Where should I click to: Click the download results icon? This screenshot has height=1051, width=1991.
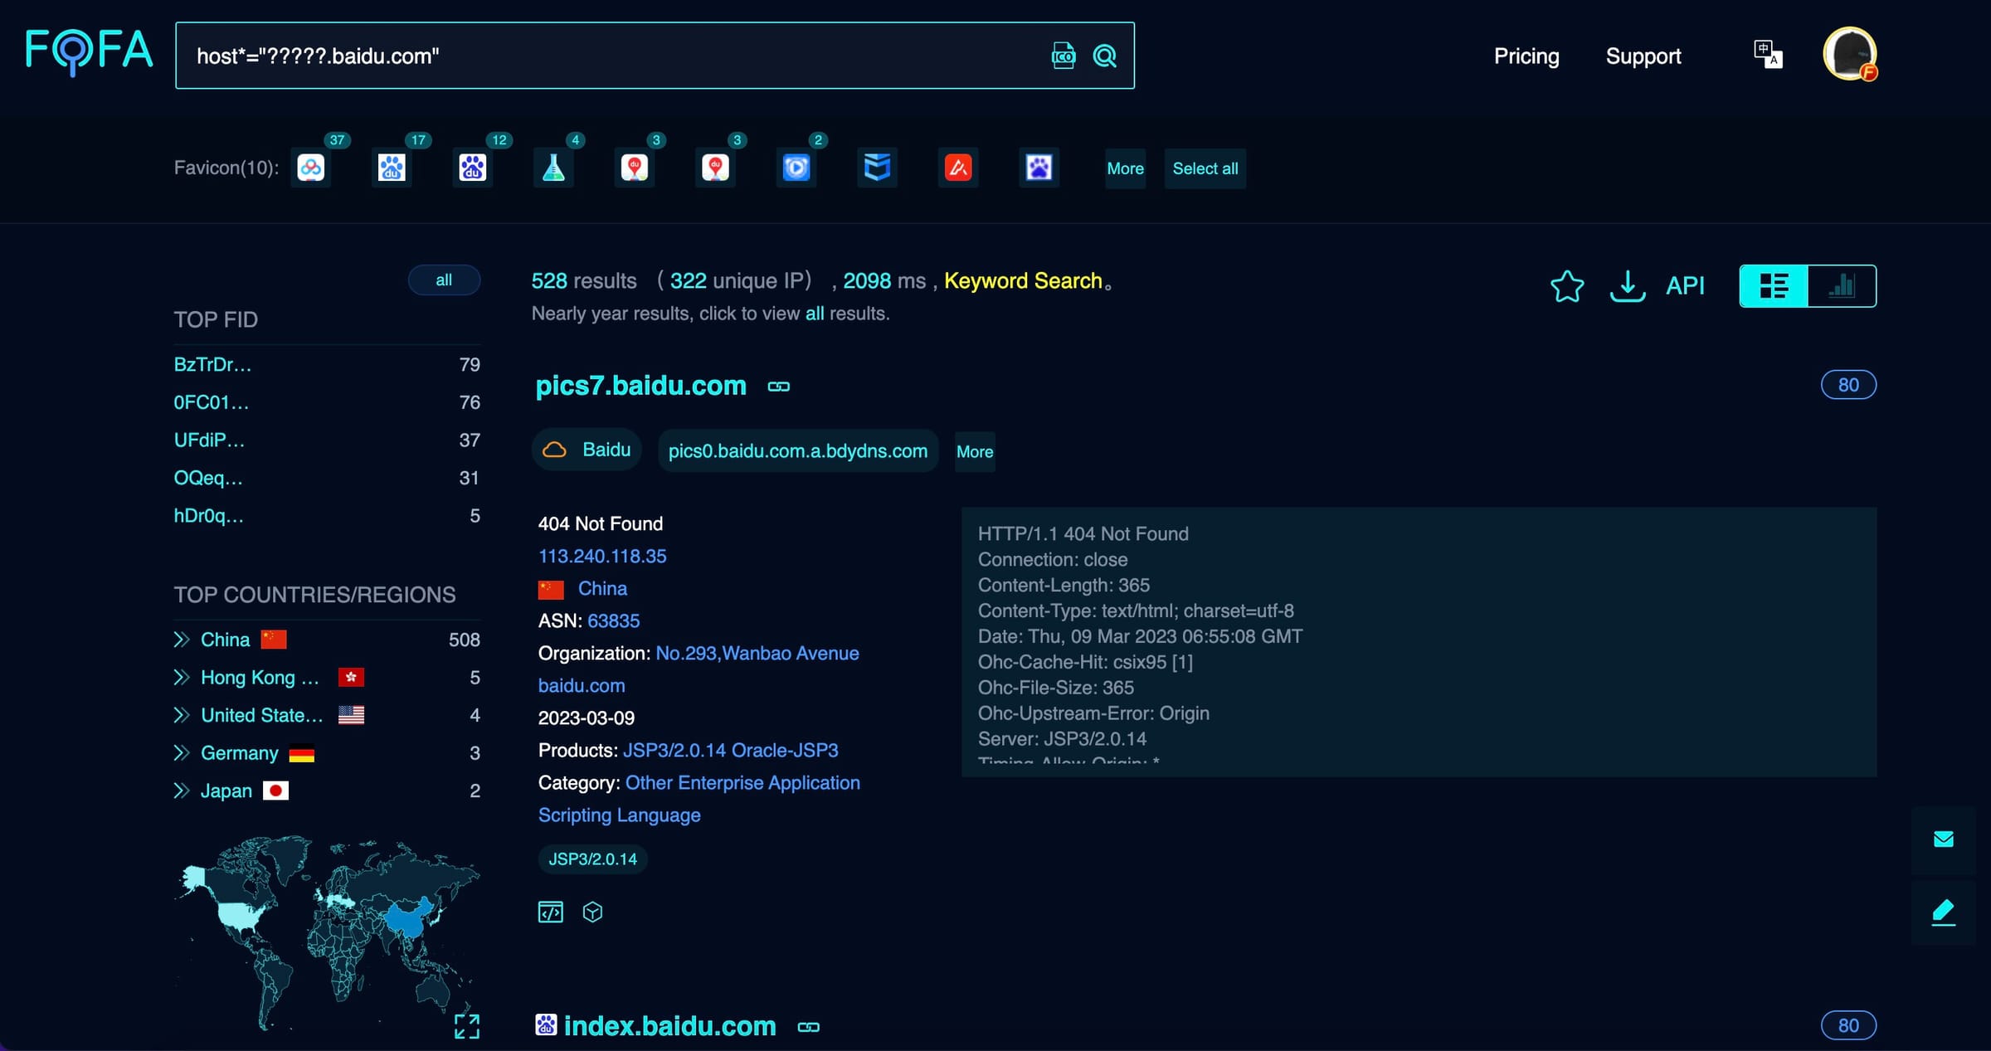click(1627, 286)
